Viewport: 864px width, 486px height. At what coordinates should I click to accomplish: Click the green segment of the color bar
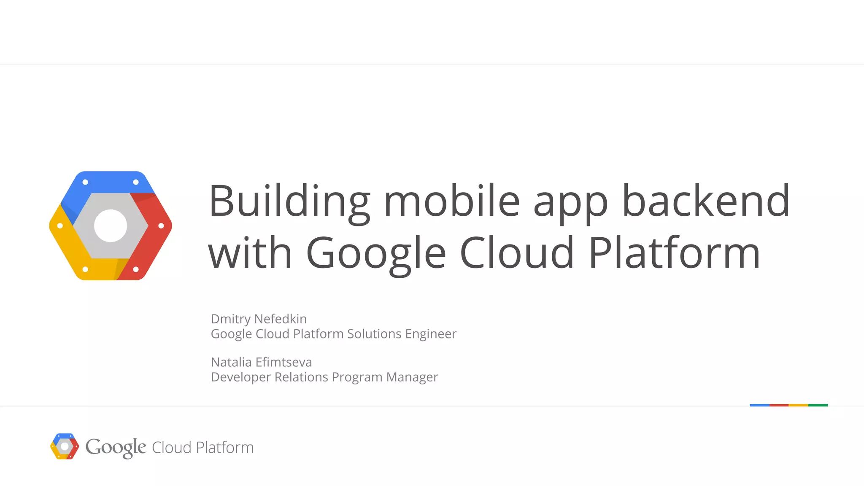point(818,405)
